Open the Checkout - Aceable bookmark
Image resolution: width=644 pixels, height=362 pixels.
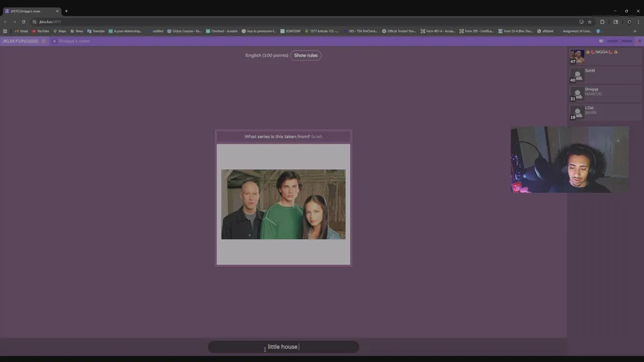tap(221, 31)
